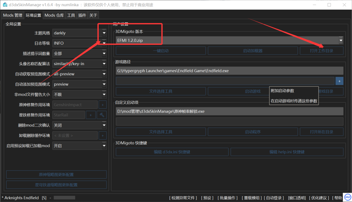Click the iFLY icon in bottom corner
Image resolution: width=352 pixels, height=202 pixels.
(347, 198)
